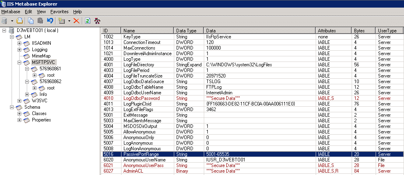Click the hierarchy tree toolbar icon
The width and height of the screenshot is (404, 175).
(x=98, y=21)
